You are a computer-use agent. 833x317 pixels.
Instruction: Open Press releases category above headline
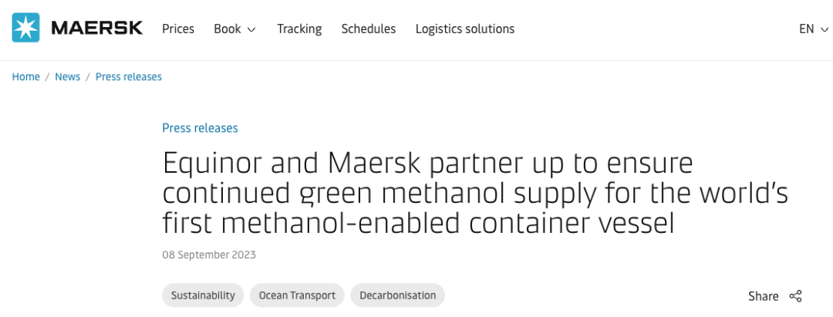tap(200, 128)
